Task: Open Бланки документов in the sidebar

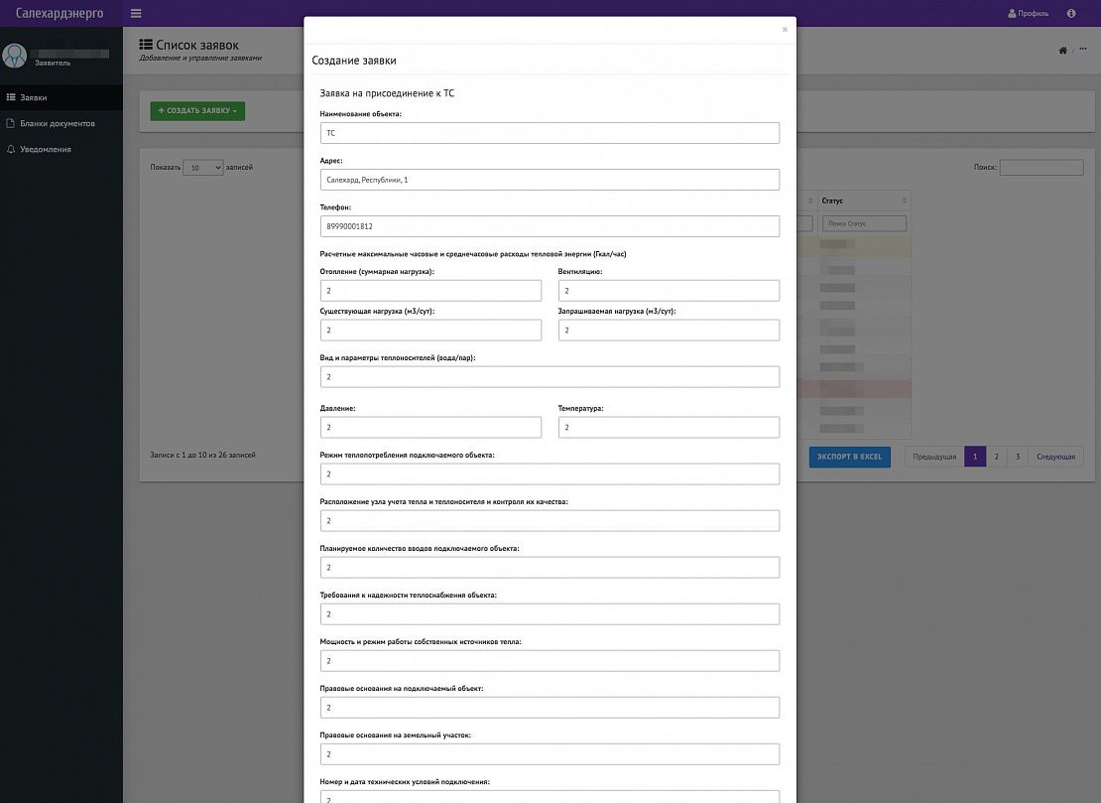Action: [x=58, y=123]
